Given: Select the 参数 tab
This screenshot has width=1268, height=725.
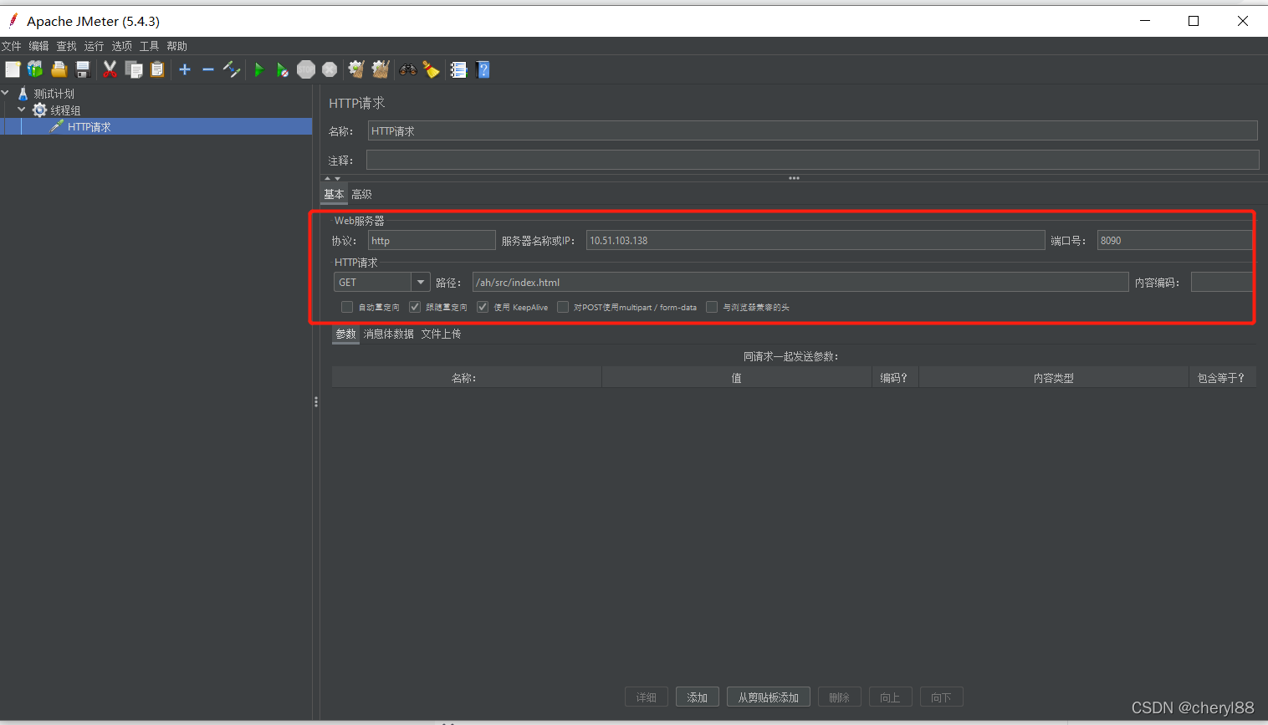Looking at the screenshot, I should 345,334.
